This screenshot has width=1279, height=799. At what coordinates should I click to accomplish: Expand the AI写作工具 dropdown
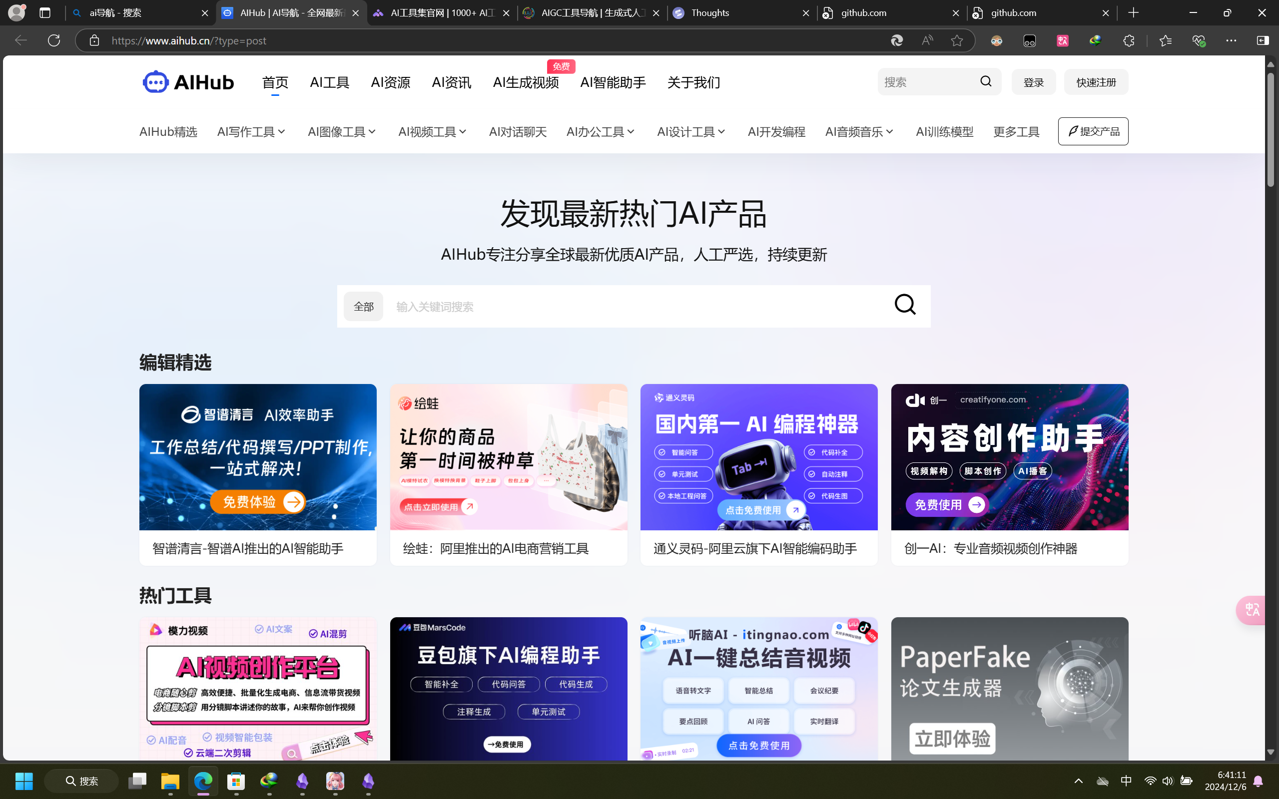[x=250, y=131]
